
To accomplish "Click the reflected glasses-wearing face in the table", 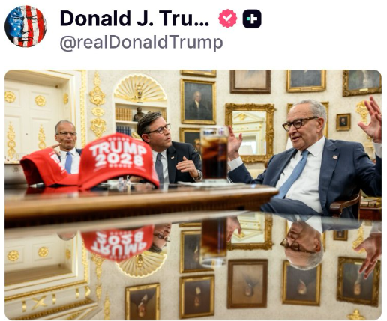I will point(303,245).
